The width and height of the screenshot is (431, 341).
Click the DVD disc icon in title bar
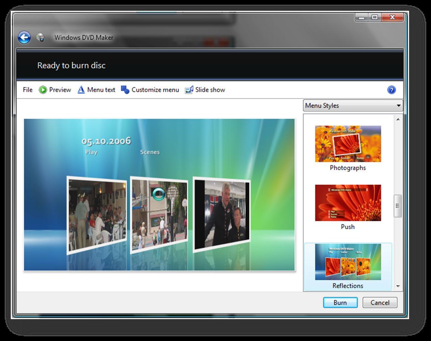coord(41,37)
